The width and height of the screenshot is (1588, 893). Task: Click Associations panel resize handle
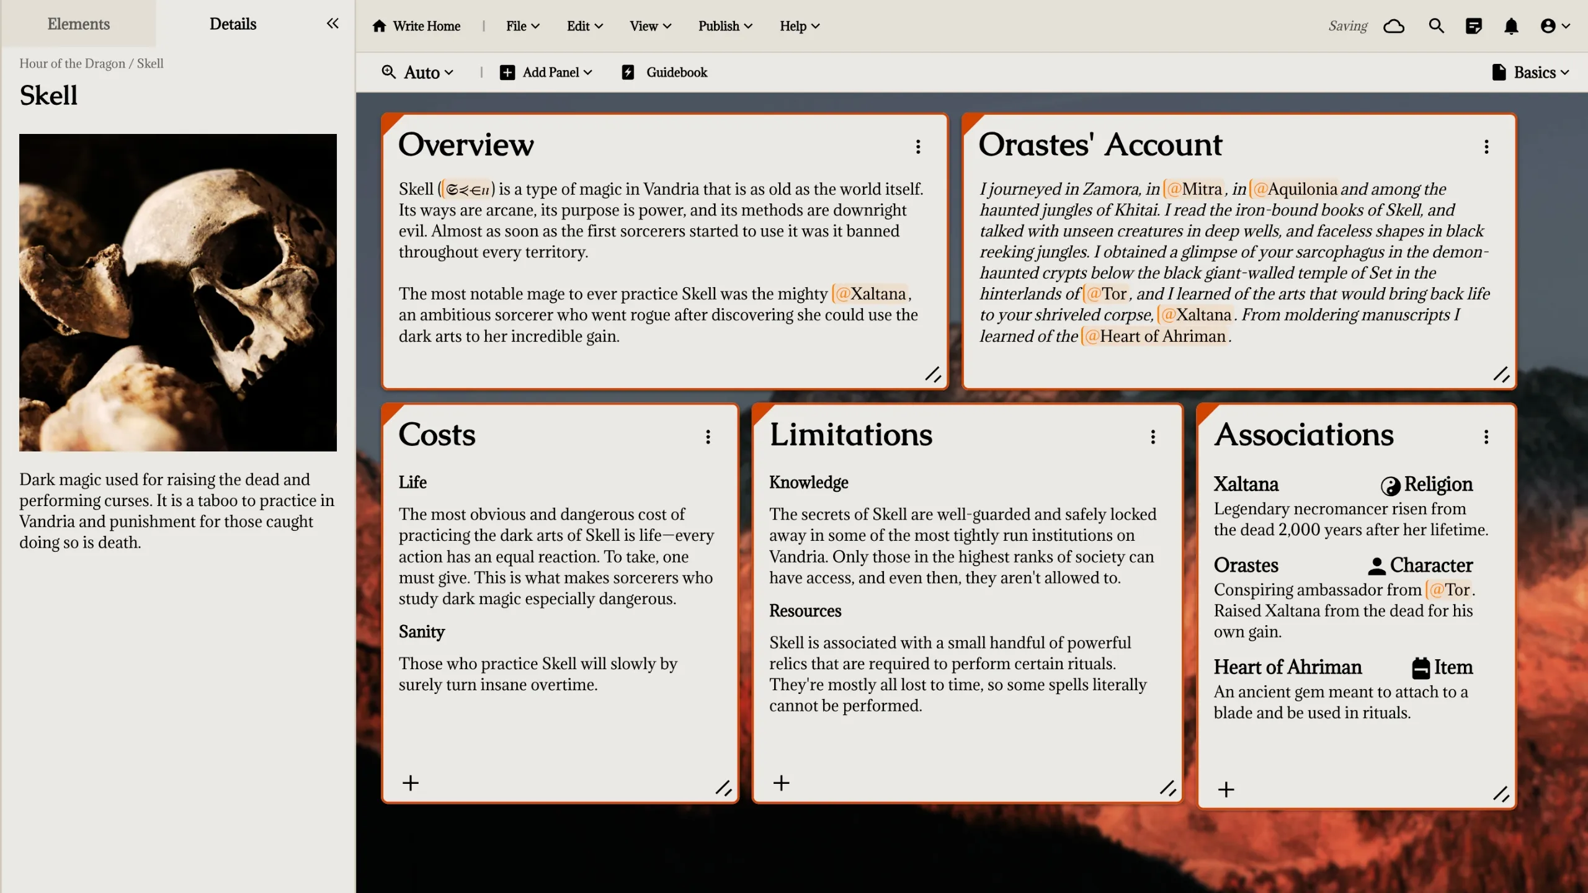(x=1501, y=793)
